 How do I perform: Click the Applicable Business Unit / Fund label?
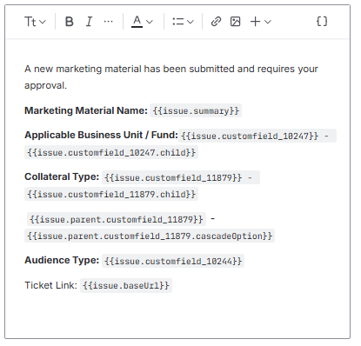pyautogui.click(x=101, y=135)
